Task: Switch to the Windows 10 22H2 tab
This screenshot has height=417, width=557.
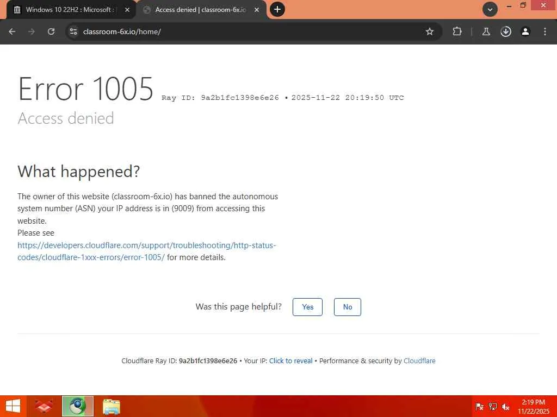Action: point(70,10)
